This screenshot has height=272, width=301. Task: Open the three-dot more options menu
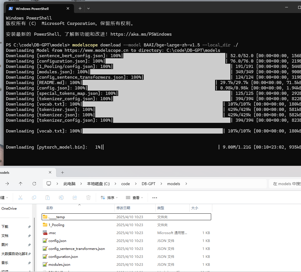click(155, 198)
